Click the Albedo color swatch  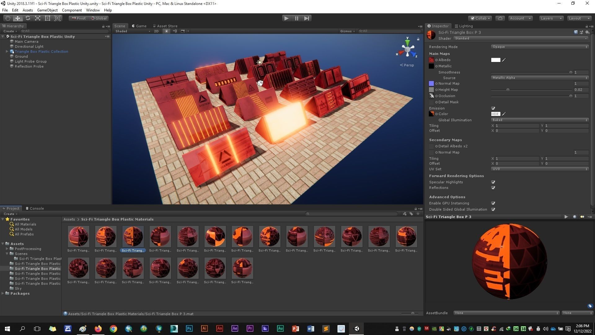click(496, 60)
